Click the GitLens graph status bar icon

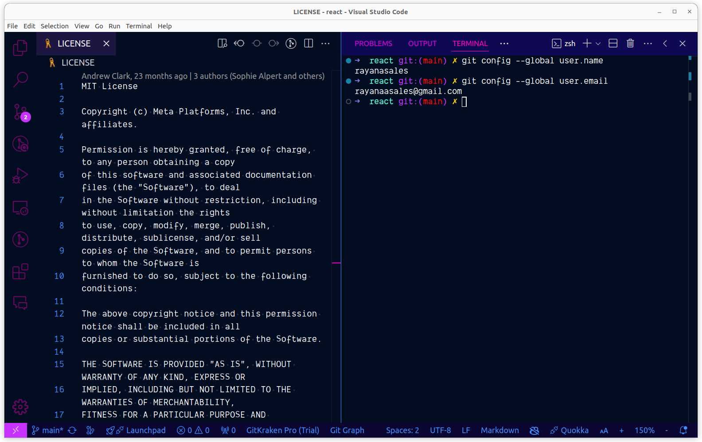click(x=90, y=430)
